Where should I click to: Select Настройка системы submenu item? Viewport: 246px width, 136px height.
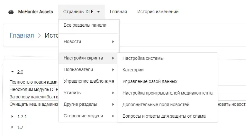coord(143,58)
